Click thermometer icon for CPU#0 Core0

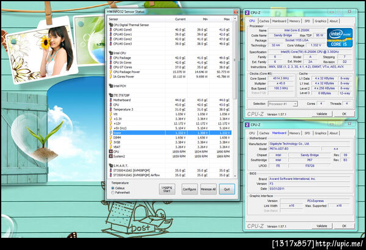pos(110,30)
